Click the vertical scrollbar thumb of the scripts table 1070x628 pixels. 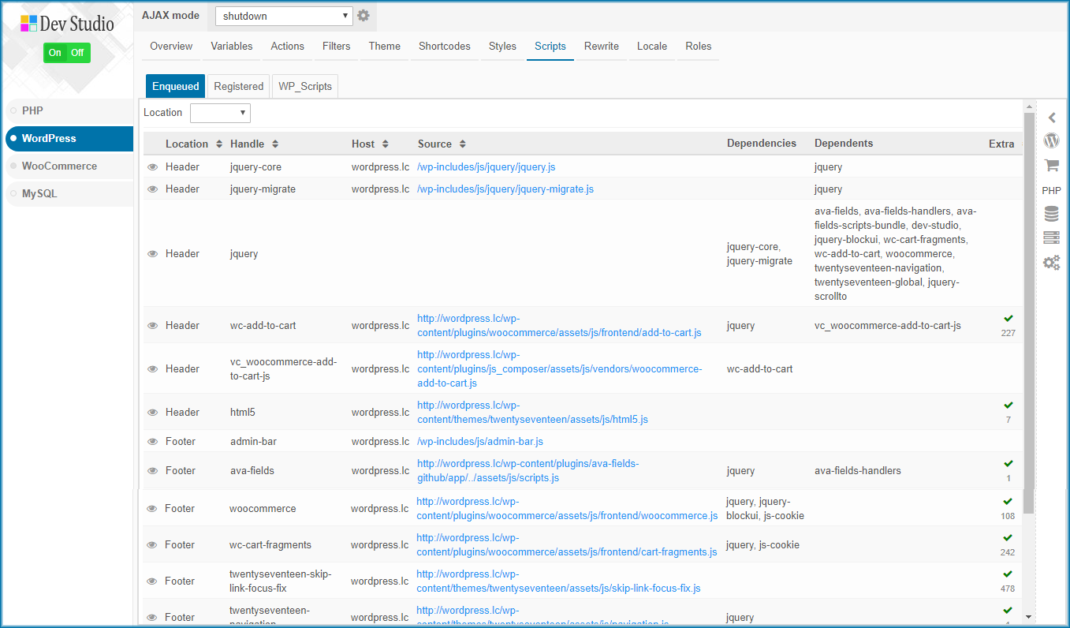(1028, 312)
